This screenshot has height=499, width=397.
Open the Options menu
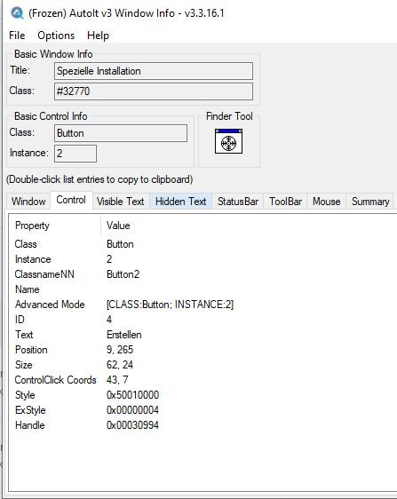click(56, 36)
